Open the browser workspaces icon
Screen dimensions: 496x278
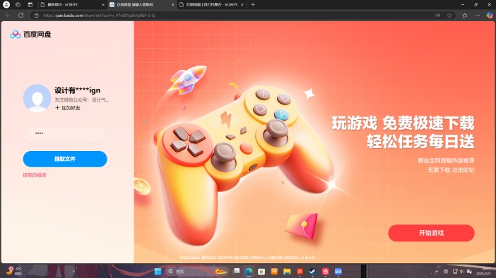tap(18, 5)
